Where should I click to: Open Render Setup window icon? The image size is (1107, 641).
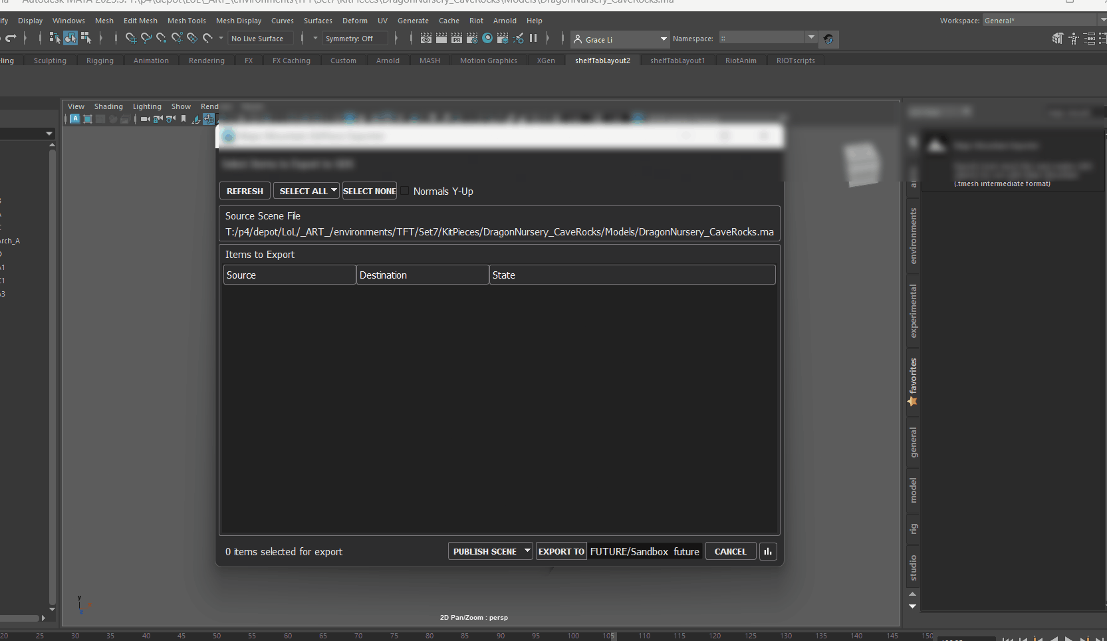[x=503, y=38]
